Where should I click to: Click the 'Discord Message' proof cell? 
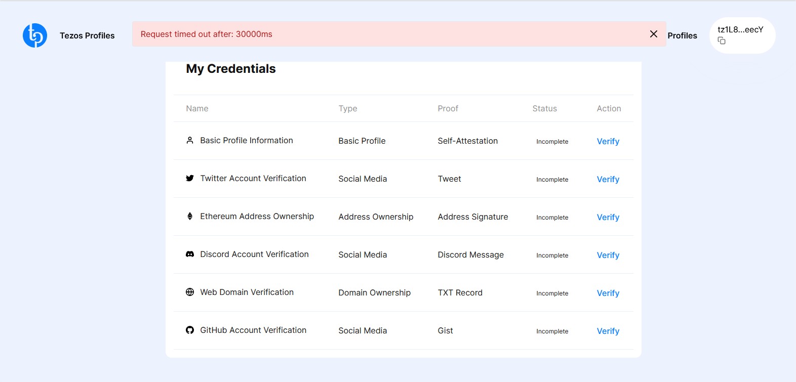click(471, 254)
